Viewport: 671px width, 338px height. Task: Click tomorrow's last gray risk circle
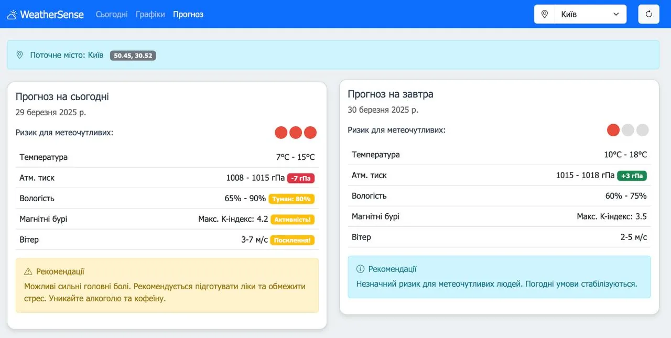tap(643, 130)
